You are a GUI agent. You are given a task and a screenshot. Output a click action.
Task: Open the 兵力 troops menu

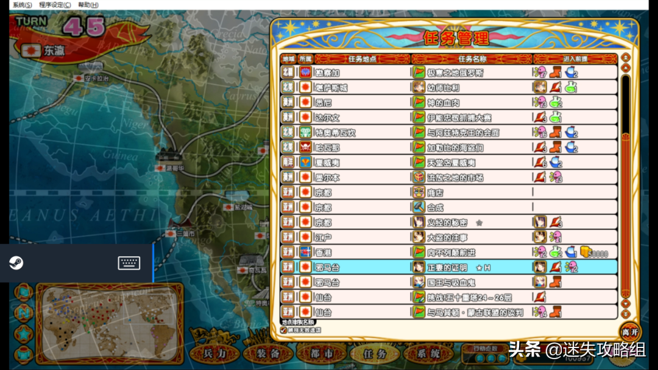215,353
